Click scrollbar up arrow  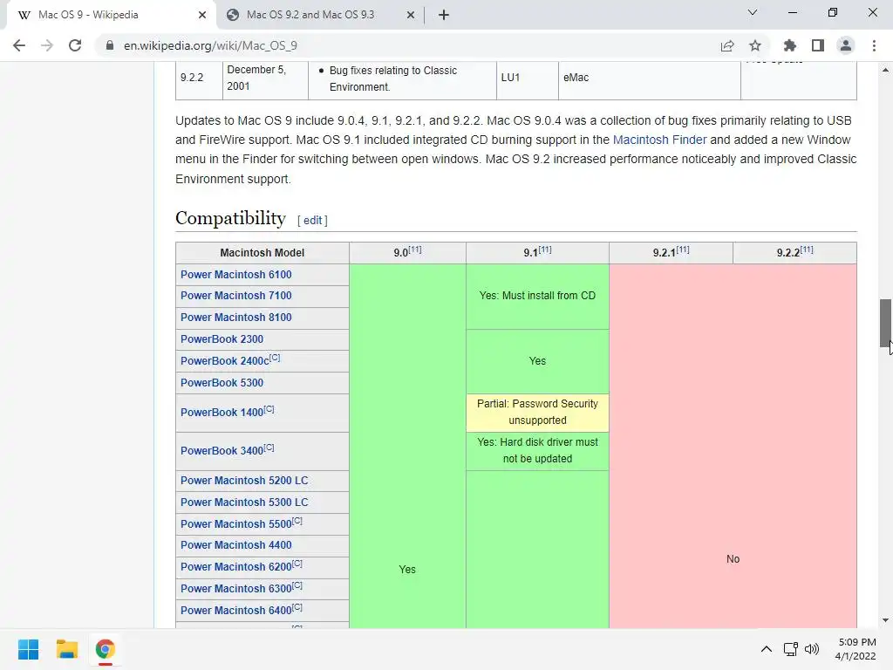click(x=885, y=70)
